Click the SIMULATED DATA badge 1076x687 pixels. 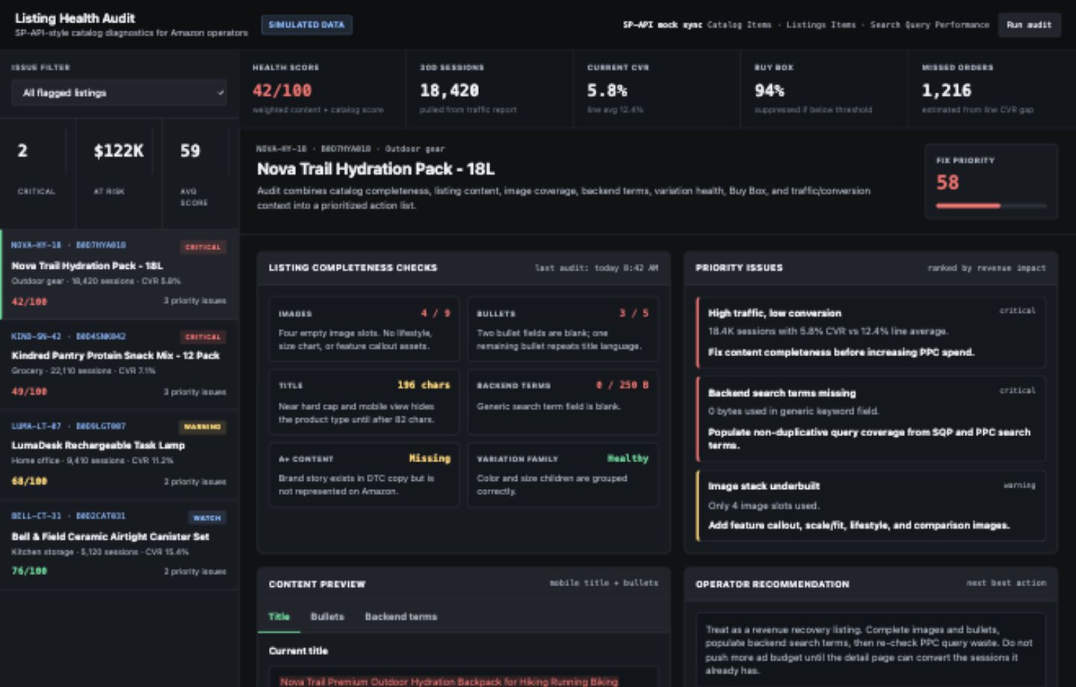click(306, 25)
